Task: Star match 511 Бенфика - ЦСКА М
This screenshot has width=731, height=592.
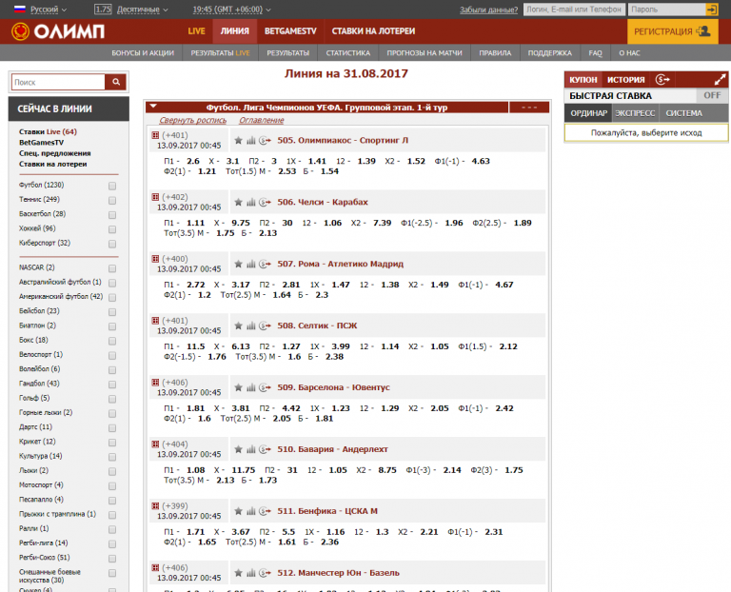Action: coord(238,511)
